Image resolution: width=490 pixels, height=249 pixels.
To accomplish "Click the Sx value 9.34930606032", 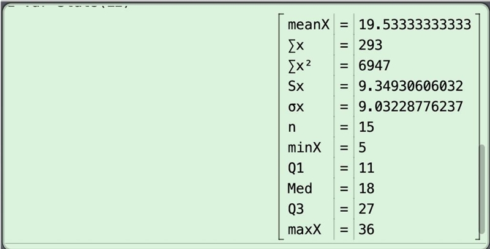I will tap(410, 86).
